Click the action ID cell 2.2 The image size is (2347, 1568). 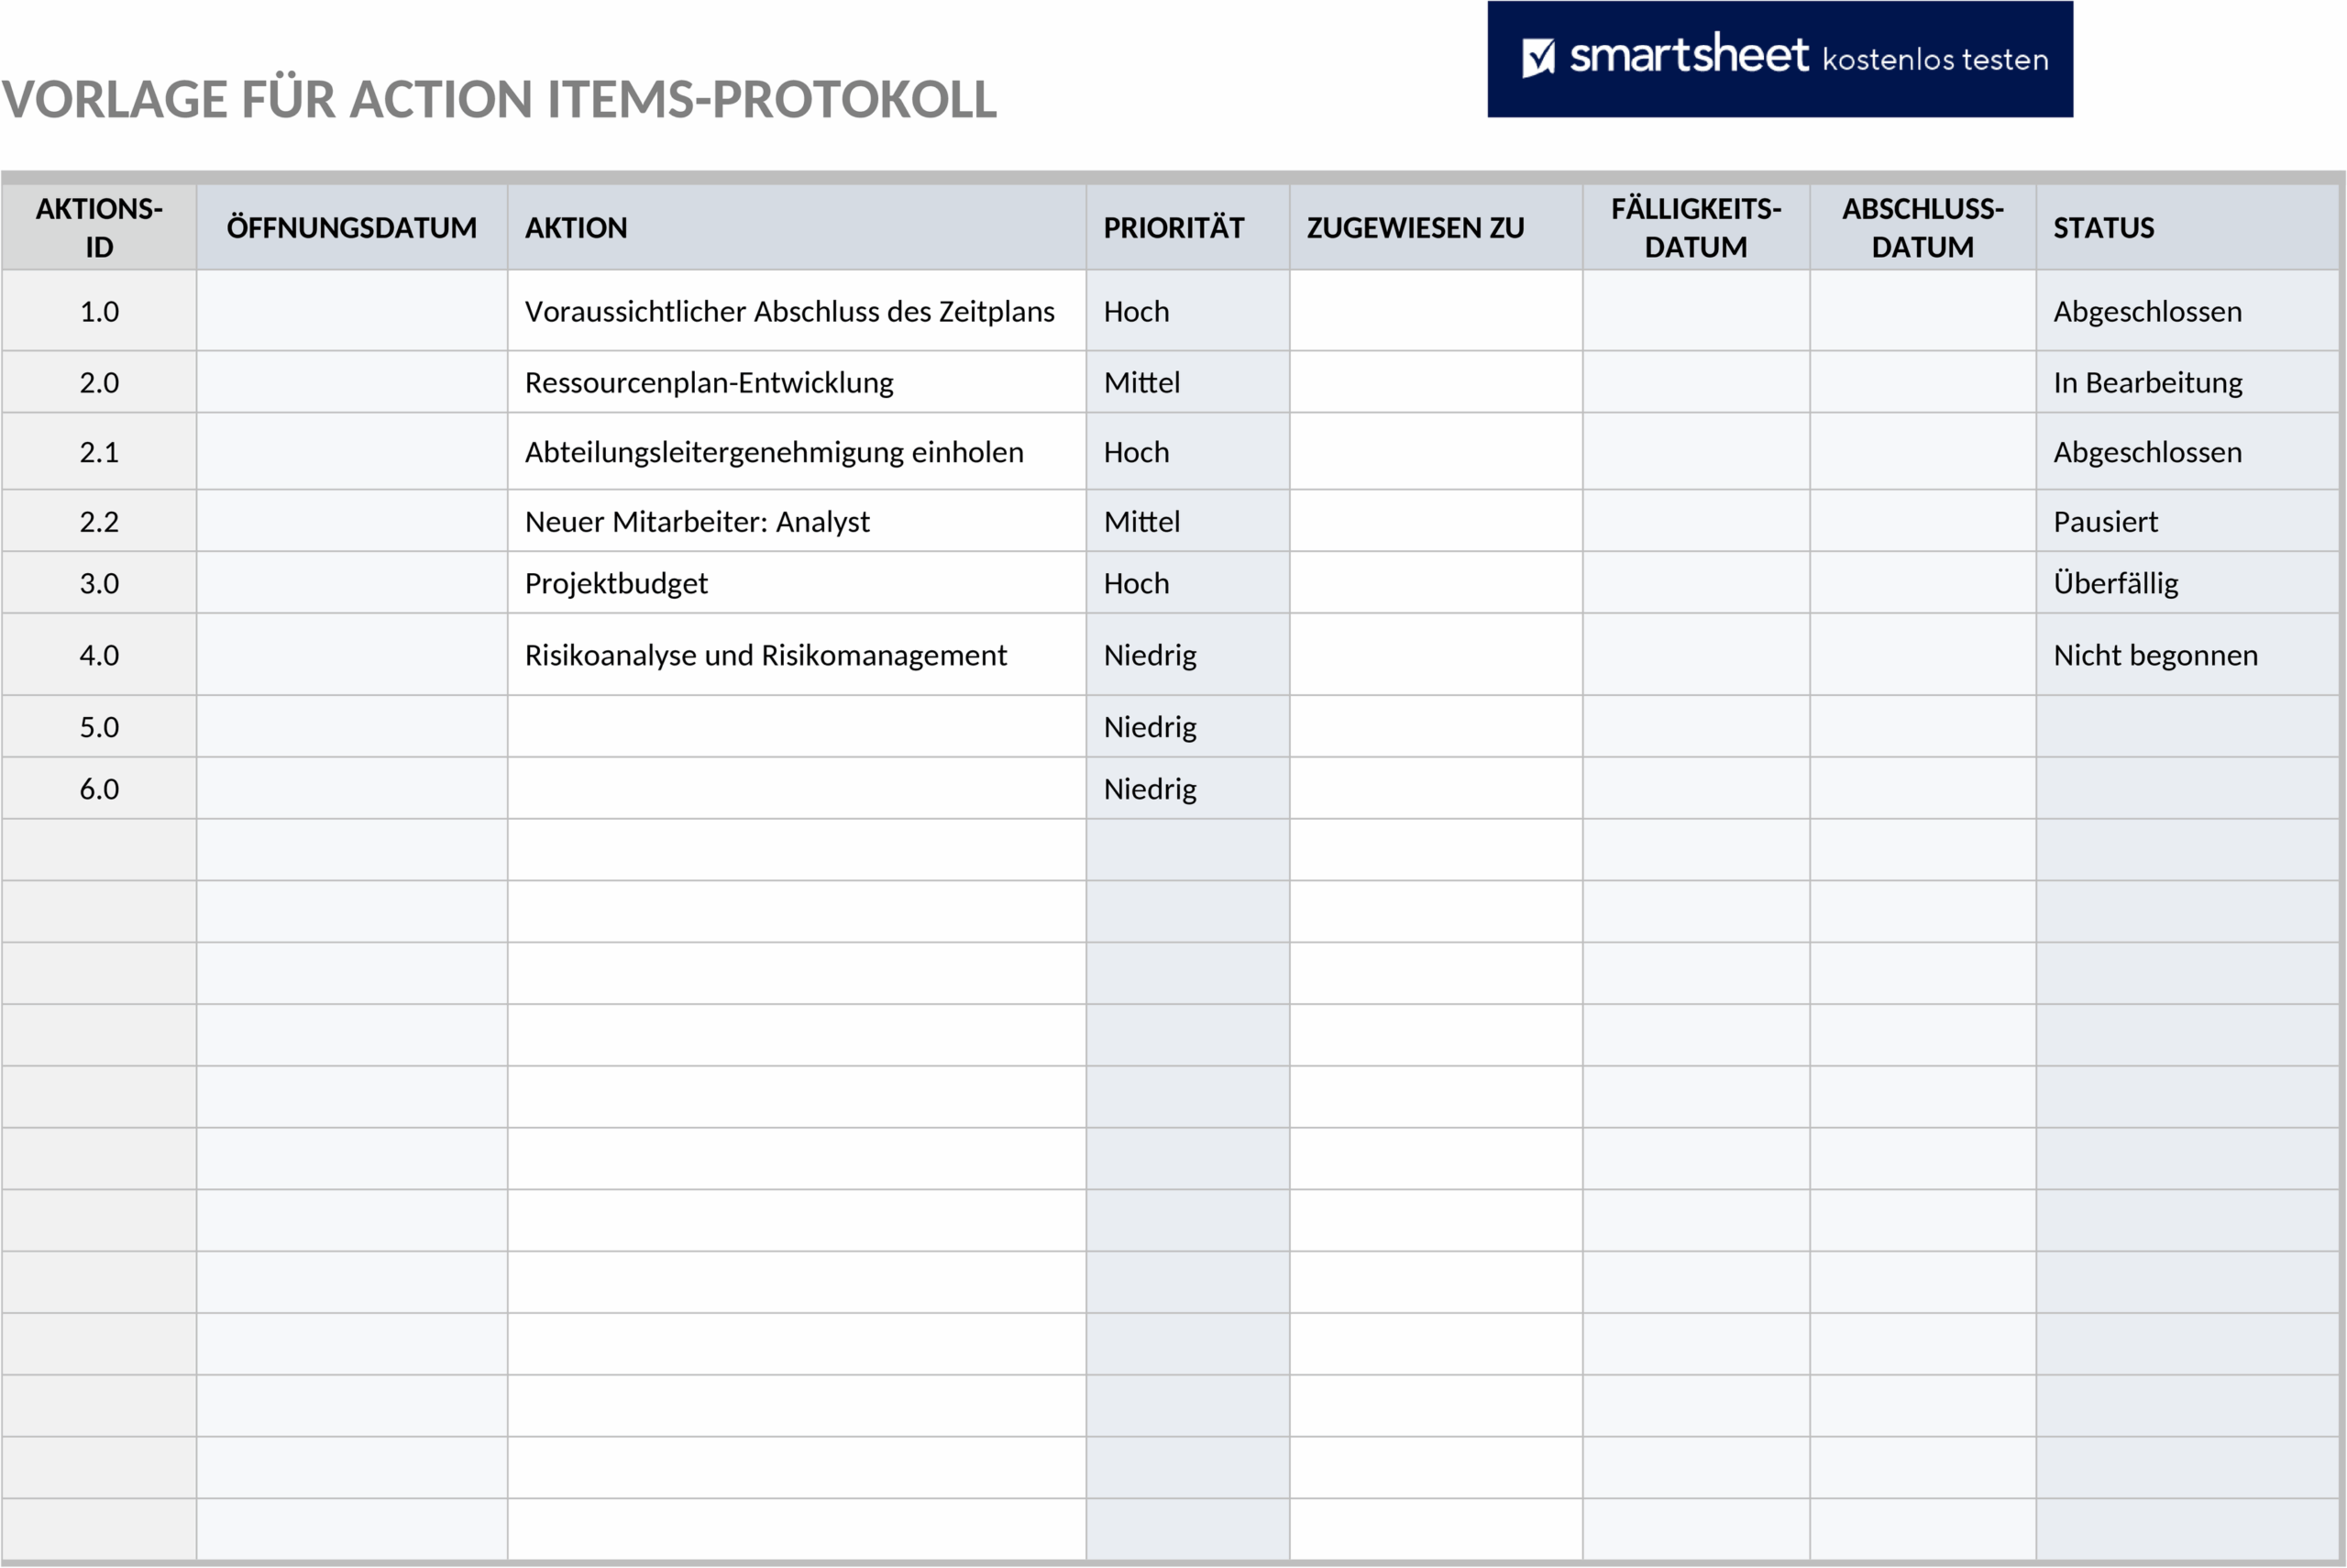99,521
